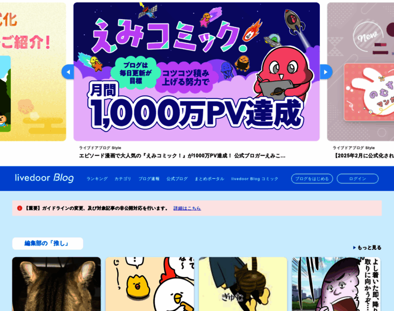The height and width of the screenshot is (311, 394).
Task: Open the cat ears photo card
Action: click(x=57, y=284)
